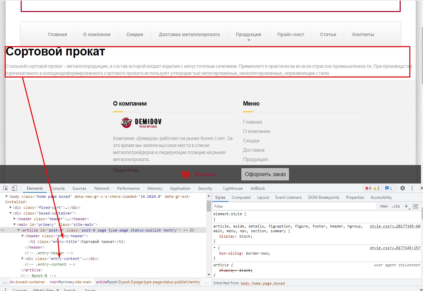
Task: Show the computed styles sidebar toggle icon
Action: (415, 206)
